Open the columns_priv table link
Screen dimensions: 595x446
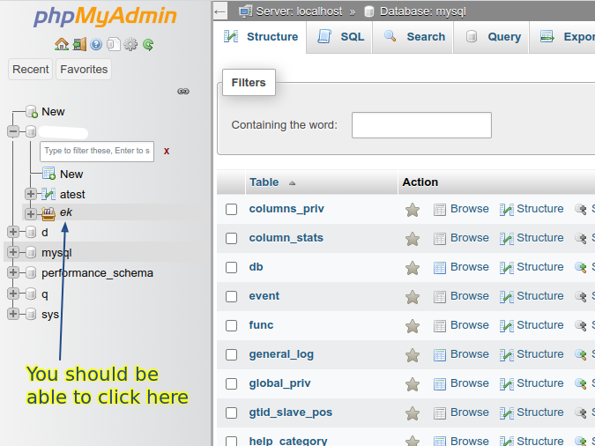pyautogui.click(x=286, y=209)
